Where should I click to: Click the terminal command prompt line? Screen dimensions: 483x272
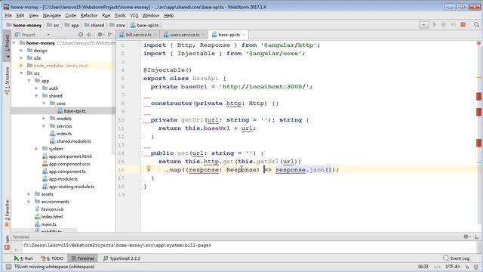pos(118,246)
